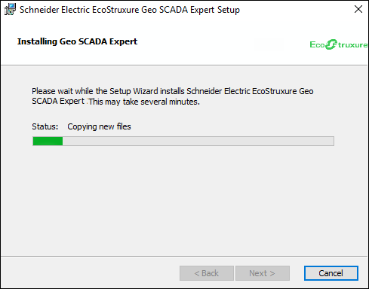The height and width of the screenshot is (289, 369).
Task: Click the green filled part of progress bar
Action: (48, 141)
